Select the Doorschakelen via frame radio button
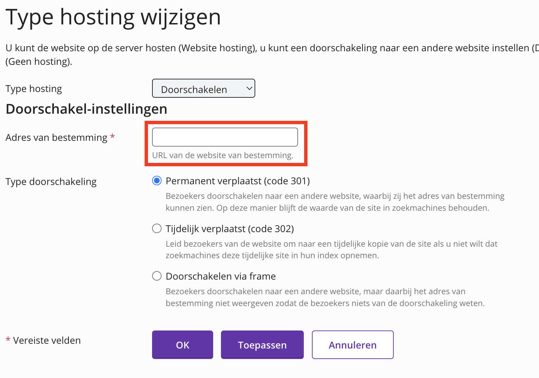 (157, 276)
